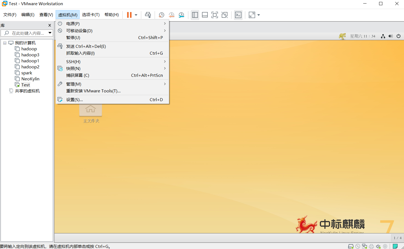Open snapshot manager toolbar icon
The height and width of the screenshot is (249, 404).
click(x=181, y=15)
